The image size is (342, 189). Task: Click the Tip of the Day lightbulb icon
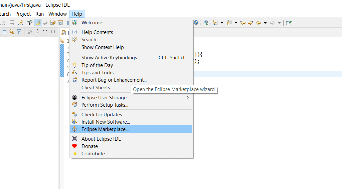(74, 65)
